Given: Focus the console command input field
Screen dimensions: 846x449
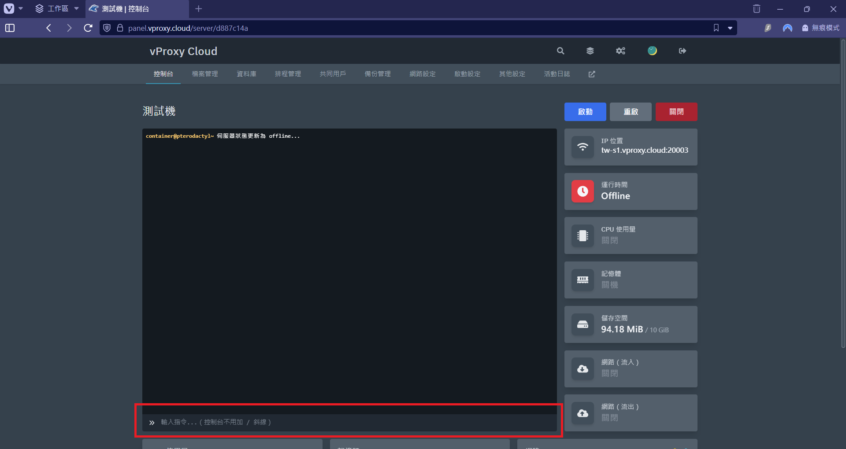Looking at the screenshot, I should 352,422.
